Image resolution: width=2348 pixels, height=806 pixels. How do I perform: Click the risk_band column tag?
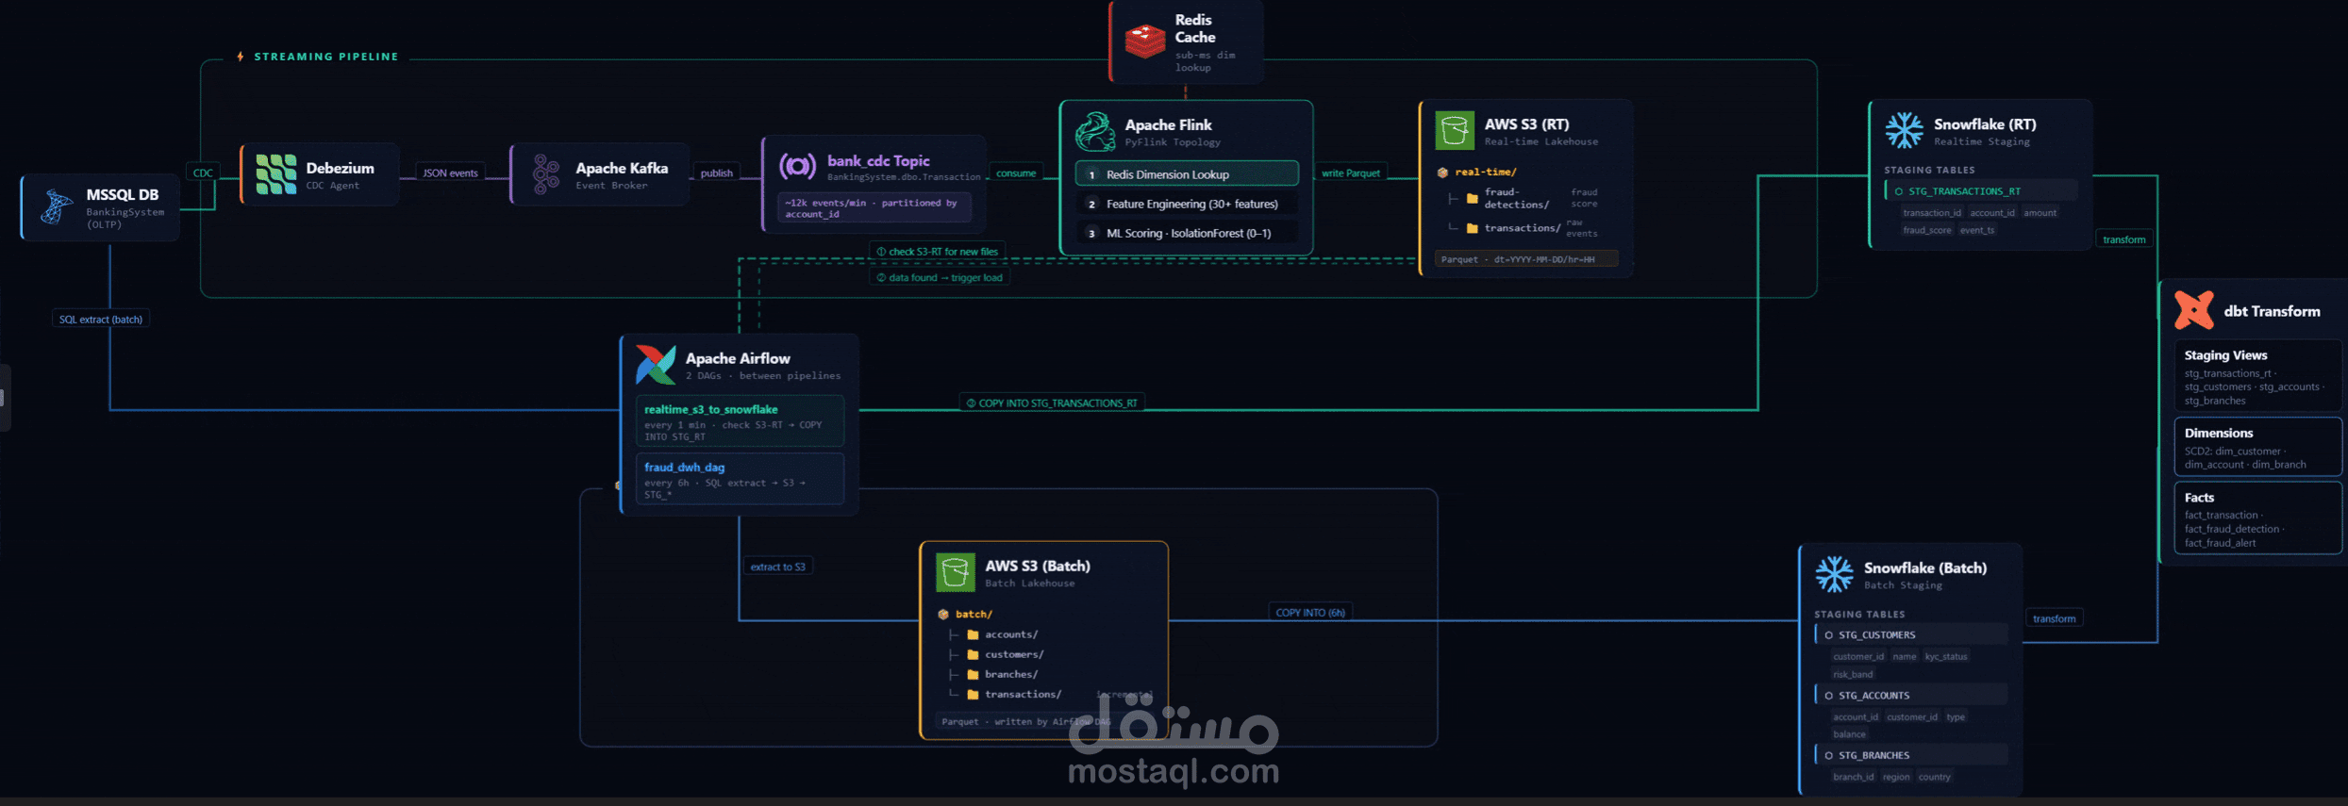pyautogui.click(x=1853, y=675)
